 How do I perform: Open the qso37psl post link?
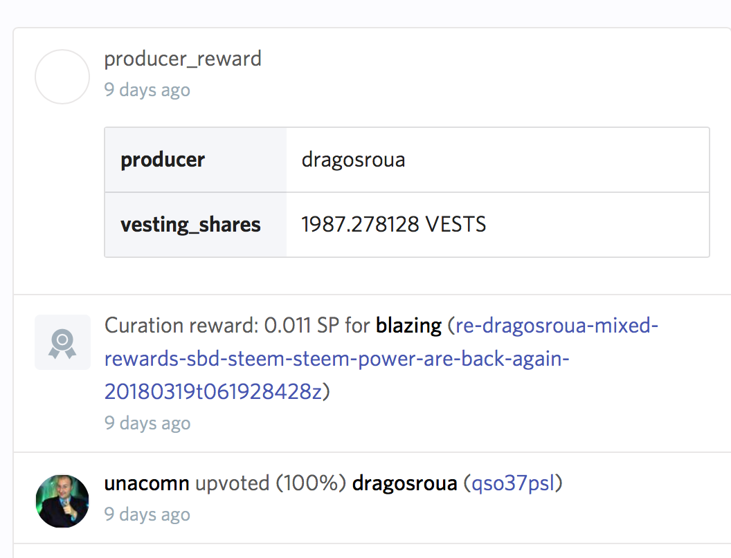pyautogui.click(x=513, y=483)
